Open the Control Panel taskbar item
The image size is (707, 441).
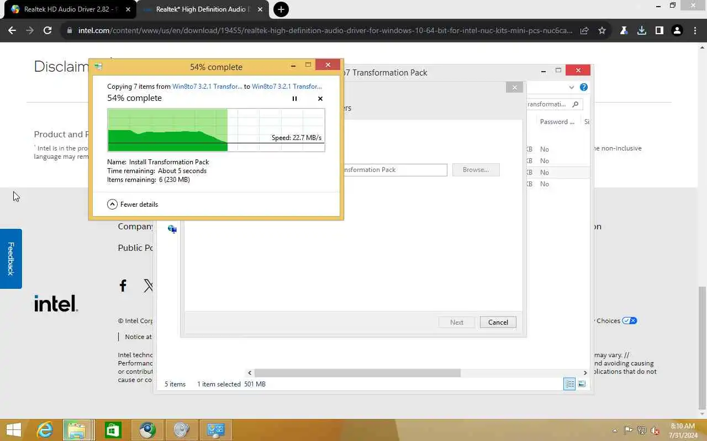pos(215,430)
